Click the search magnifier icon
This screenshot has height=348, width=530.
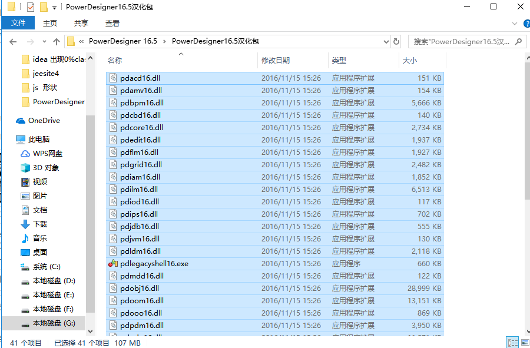pyautogui.click(x=518, y=42)
